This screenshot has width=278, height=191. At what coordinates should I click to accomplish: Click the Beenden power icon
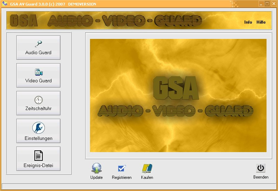click(x=261, y=168)
